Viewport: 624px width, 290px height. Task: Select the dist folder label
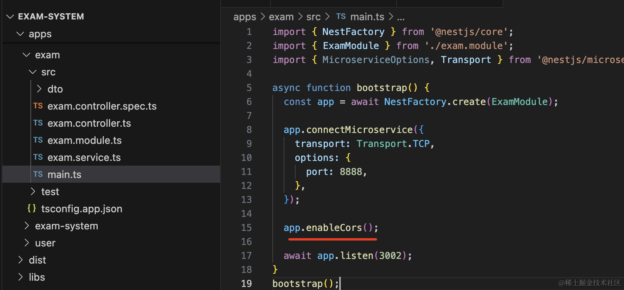(37, 260)
